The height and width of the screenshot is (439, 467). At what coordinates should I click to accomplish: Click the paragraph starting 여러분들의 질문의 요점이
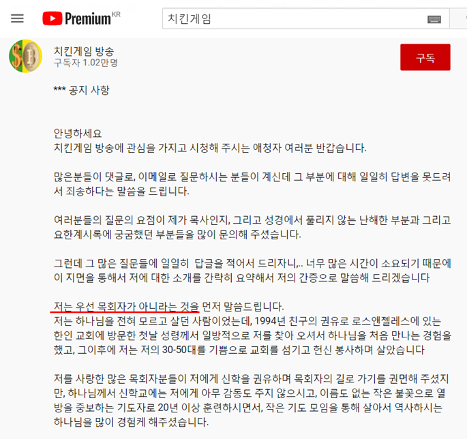tap(252, 227)
